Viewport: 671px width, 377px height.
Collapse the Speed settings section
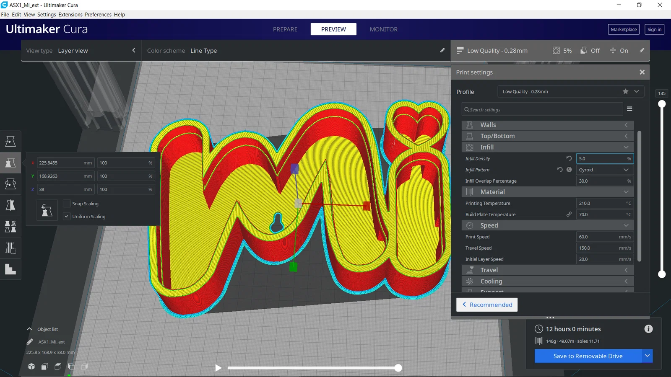548,225
